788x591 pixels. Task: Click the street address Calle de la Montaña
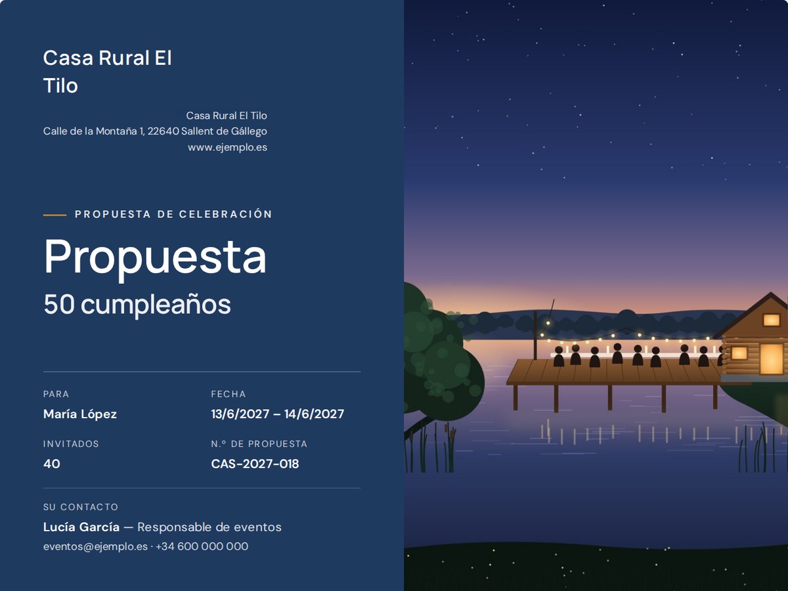click(x=155, y=131)
